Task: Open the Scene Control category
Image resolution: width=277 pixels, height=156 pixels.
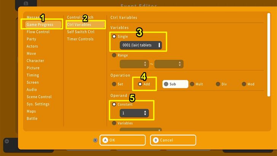Action: pos(39,97)
